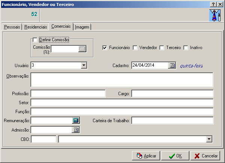Open the Cadastro date calendar picker

point(172,66)
